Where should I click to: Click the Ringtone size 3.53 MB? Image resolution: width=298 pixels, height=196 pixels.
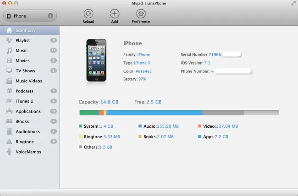tap(111, 137)
